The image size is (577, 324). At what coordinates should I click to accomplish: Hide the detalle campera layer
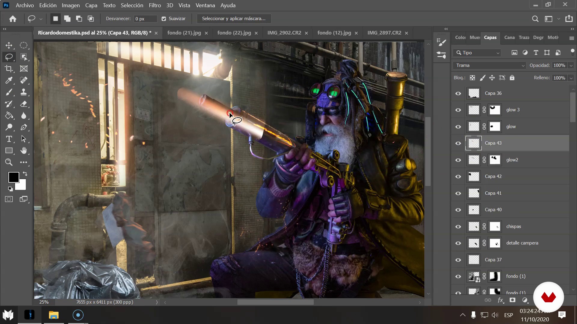458,243
